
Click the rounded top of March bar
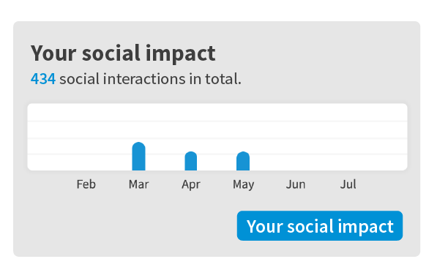[x=138, y=146]
